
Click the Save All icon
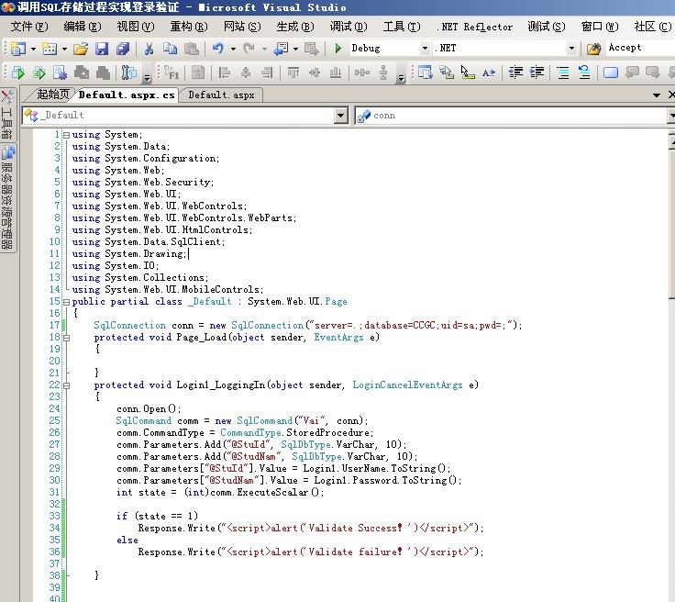pyautogui.click(x=123, y=49)
